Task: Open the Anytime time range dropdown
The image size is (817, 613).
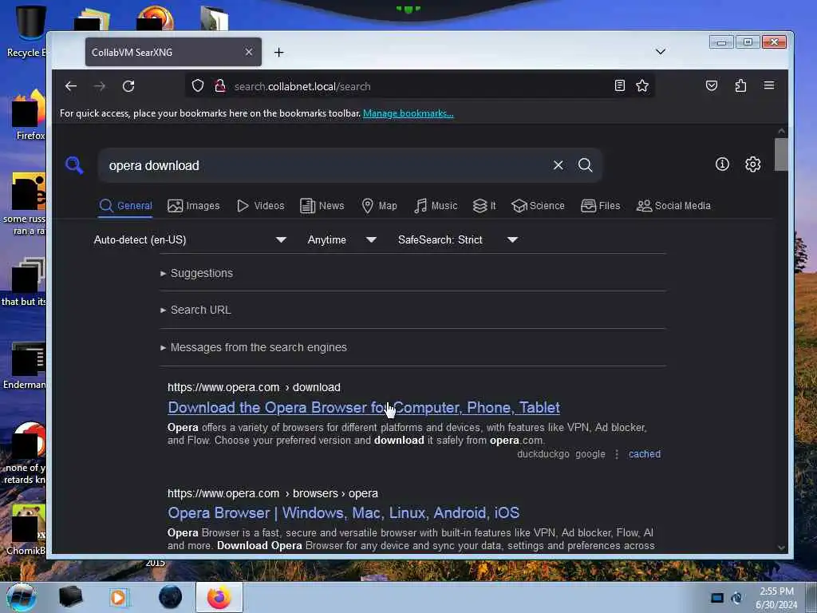Action: pyautogui.click(x=341, y=239)
